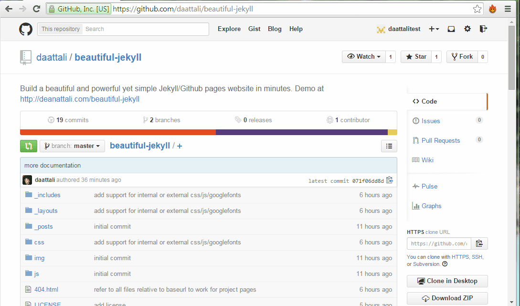Viewport: 520px width, 306px height.
Task: Open the deanattali.com demo link
Action: point(80,99)
